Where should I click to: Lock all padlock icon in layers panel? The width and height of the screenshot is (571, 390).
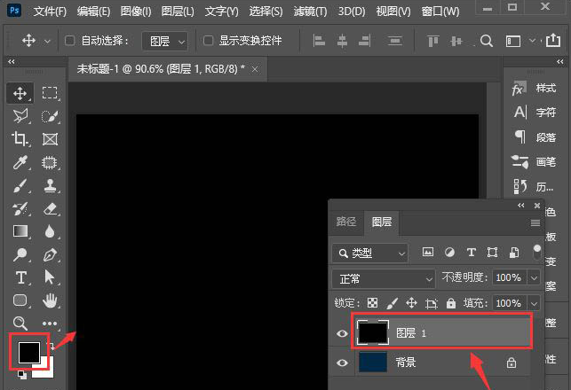click(x=451, y=303)
